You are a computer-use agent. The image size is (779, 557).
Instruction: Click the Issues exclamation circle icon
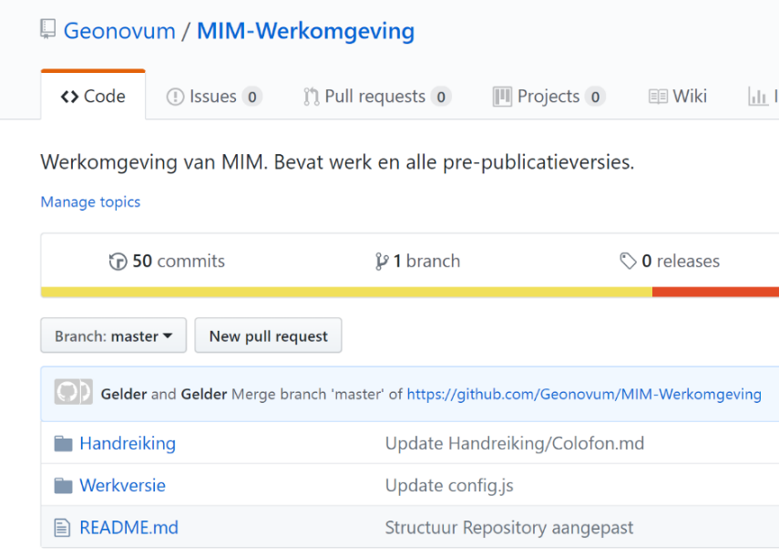(x=175, y=97)
